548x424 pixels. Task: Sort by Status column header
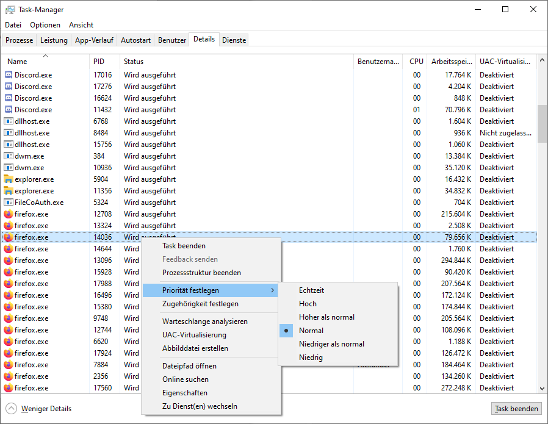[237, 61]
